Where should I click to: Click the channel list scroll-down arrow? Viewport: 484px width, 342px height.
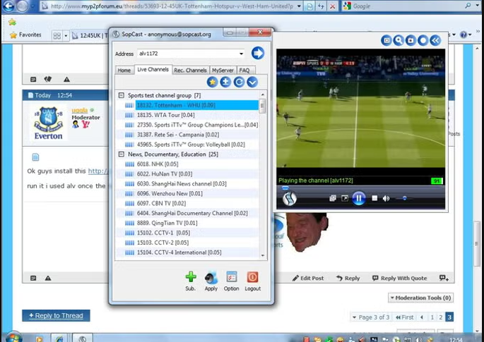pyautogui.click(x=263, y=255)
